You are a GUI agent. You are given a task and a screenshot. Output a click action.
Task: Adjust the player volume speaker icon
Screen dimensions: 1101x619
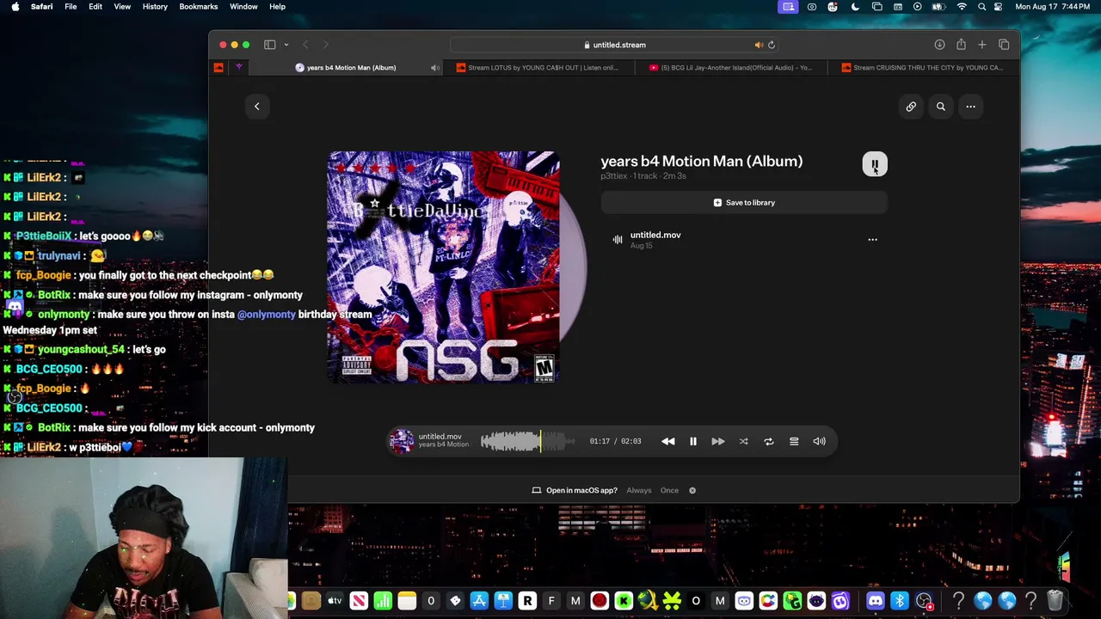coord(819,441)
